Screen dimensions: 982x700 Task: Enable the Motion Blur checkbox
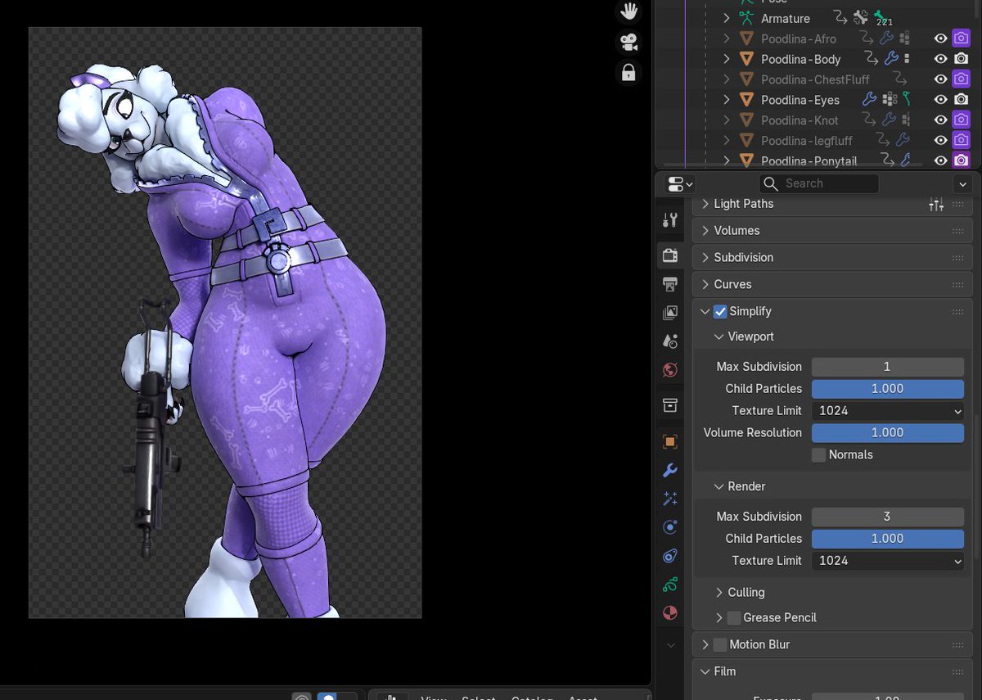pyautogui.click(x=720, y=644)
